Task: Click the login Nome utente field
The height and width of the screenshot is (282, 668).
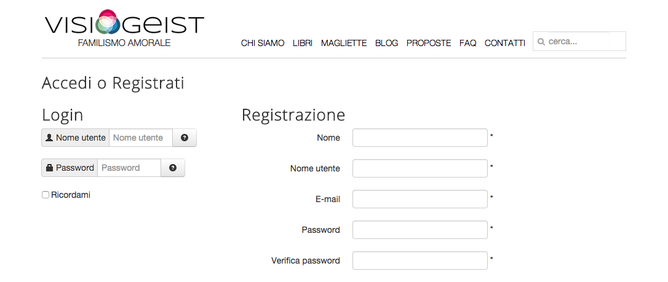Action: [x=140, y=138]
